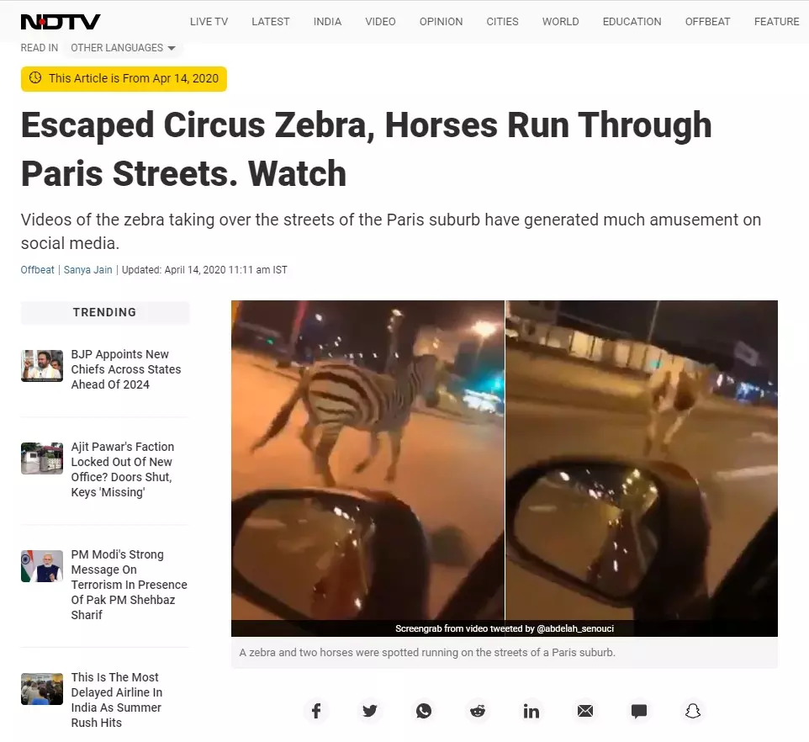Open comments speech bubble icon
The width and height of the screenshot is (809, 742).
pos(639,711)
